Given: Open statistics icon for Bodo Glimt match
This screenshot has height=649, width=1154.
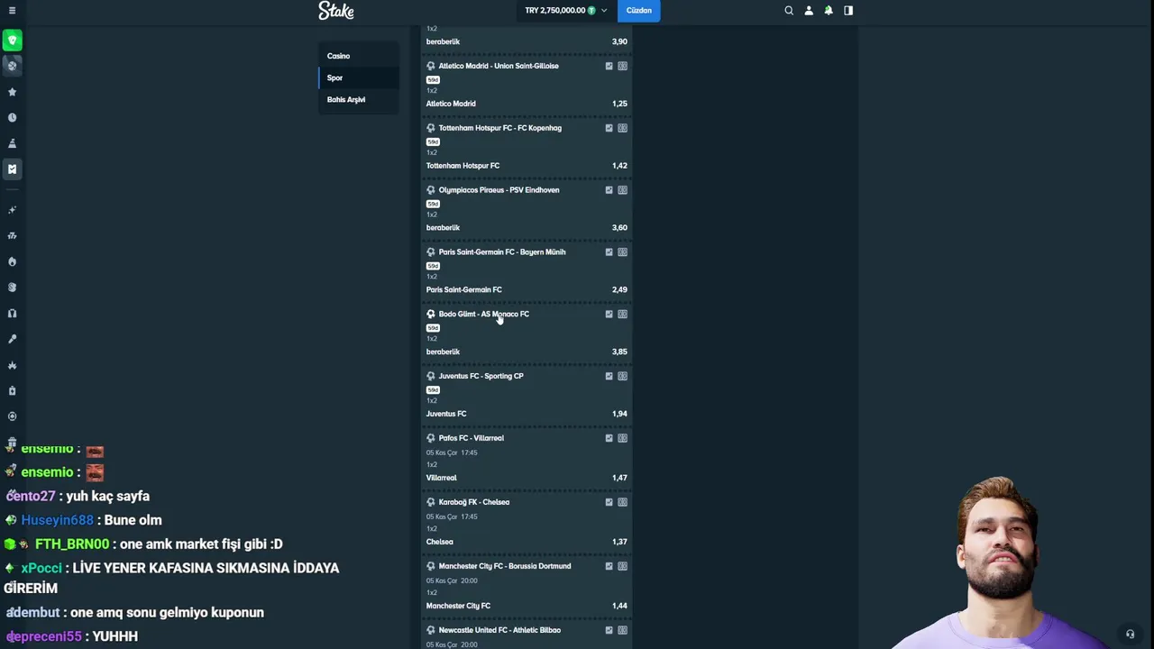Looking at the screenshot, I should (609, 314).
